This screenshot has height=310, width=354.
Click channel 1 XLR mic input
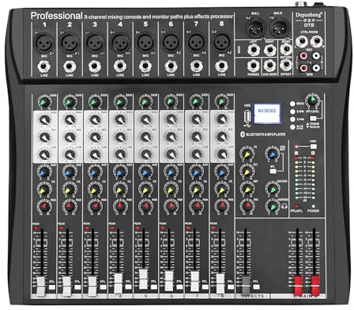coord(44,43)
